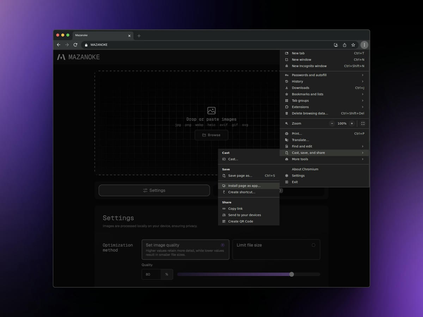Select the Limit file size radio button

(313, 245)
